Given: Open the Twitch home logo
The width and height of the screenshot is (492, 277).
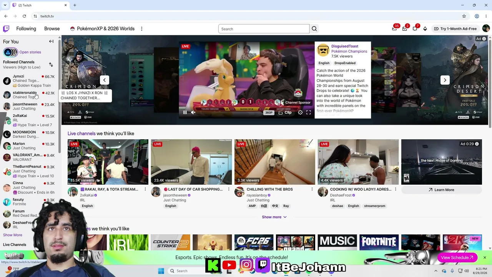Looking at the screenshot, I should [x=6, y=29].
